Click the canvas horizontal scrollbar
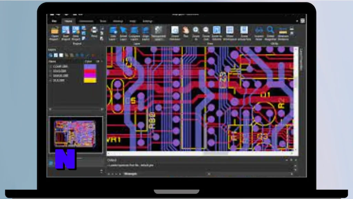Image resolution: width=353 pixels, height=199 pixels. coord(201,153)
